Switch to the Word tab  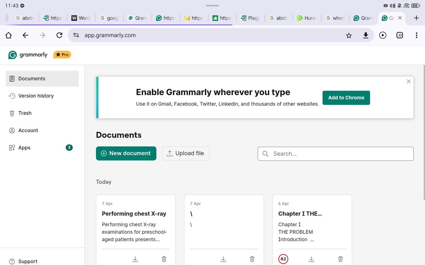81,18
